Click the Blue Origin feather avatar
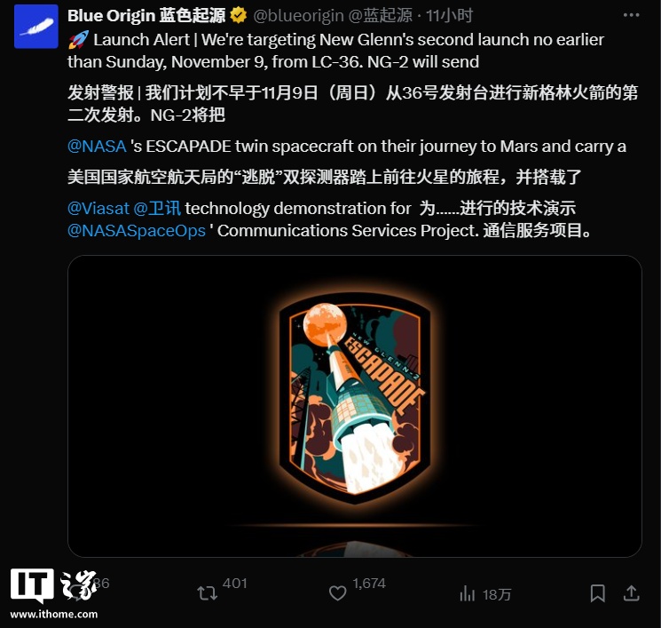This screenshot has height=628, width=661. (36, 27)
